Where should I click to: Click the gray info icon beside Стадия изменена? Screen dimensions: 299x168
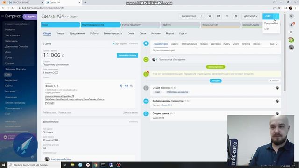click(x=146, y=88)
